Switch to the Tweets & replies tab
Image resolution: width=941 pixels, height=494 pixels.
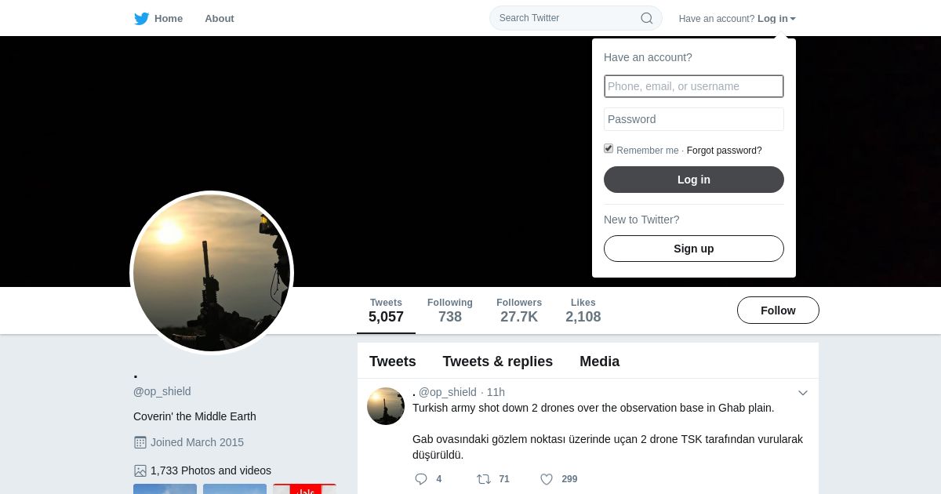point(498,361)
